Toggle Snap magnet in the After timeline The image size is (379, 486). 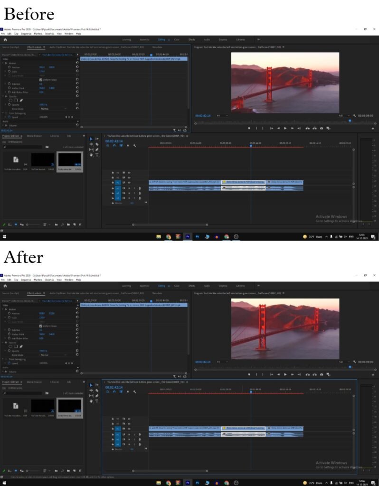click(x=114, y=392)
